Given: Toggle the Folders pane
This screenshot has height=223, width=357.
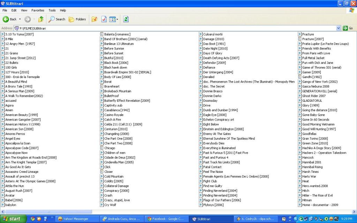Looking at the screenshot, I should (x=77, y=19).
